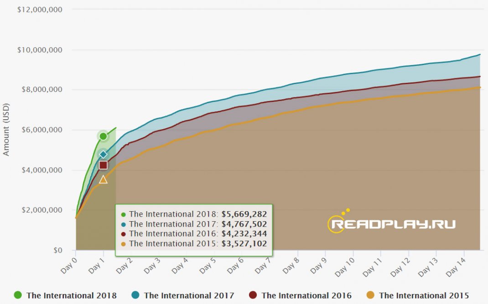Click the Day 9 axis label

pyautogui.click(x=319, y=265)
